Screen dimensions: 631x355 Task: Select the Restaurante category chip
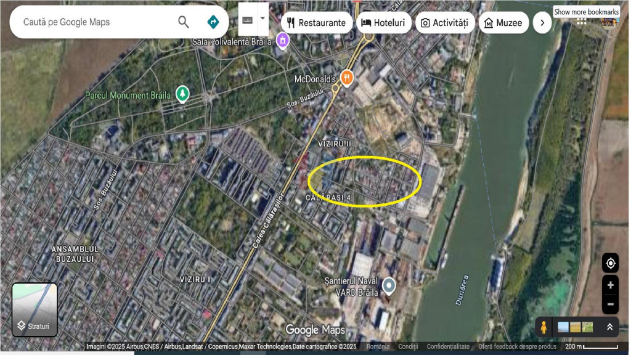pyautogui.click(x=317, y=23)
